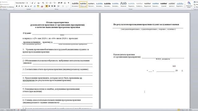Open Times New Roman font name dropdown

[25, 3]
